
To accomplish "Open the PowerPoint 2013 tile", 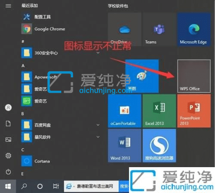I will coord(194,111).
